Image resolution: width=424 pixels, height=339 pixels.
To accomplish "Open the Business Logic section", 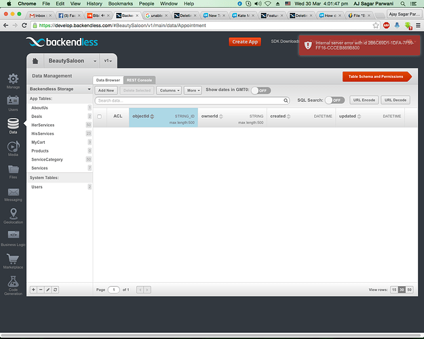I will pyautogui.click(x=13, y=239).
